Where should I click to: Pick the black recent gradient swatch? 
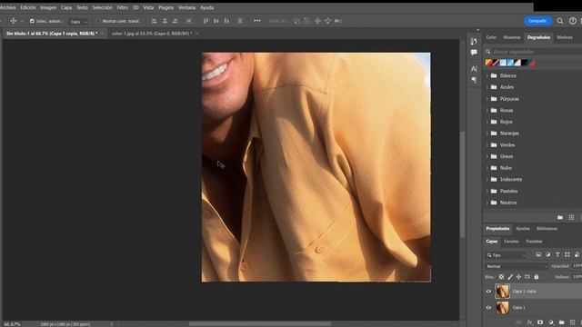click(x=525, y=63)
